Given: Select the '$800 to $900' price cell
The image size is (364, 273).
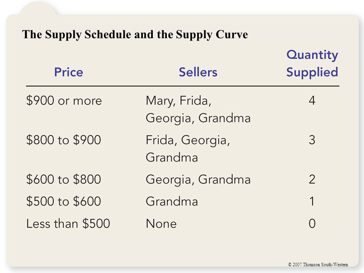Looking at the screenshot, I should click(x=64, y=140).
